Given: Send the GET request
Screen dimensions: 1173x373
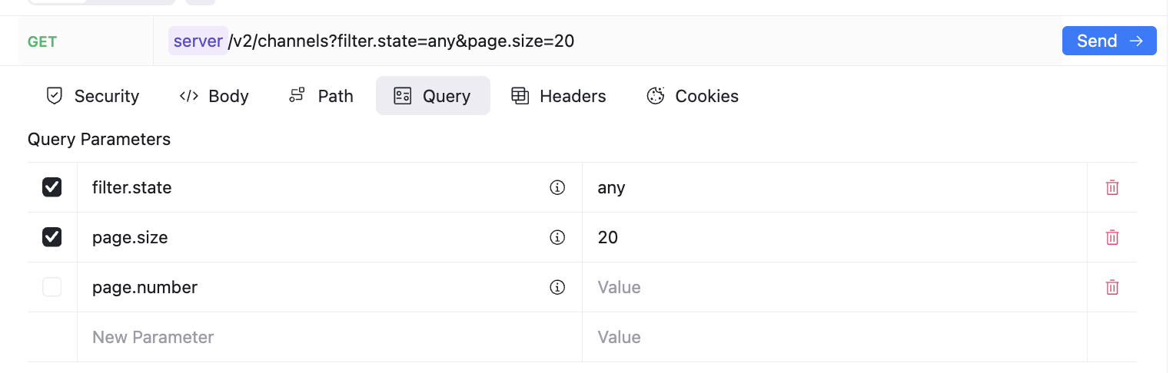Looking at the screenshot, I should [x=1108, y=41].
